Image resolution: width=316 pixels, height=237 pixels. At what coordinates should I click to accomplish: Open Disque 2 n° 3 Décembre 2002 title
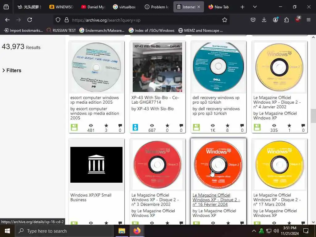pos(155,200)
